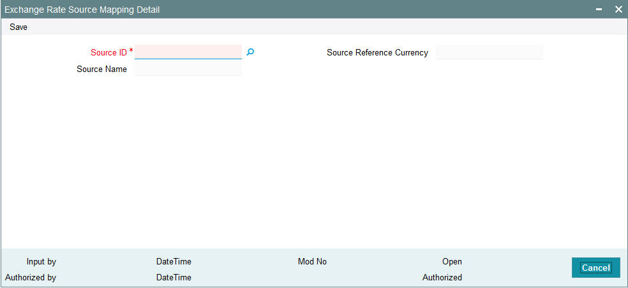Click the Open status label
628x288 pixels.
pyautogui.click(x=452, y=262)
